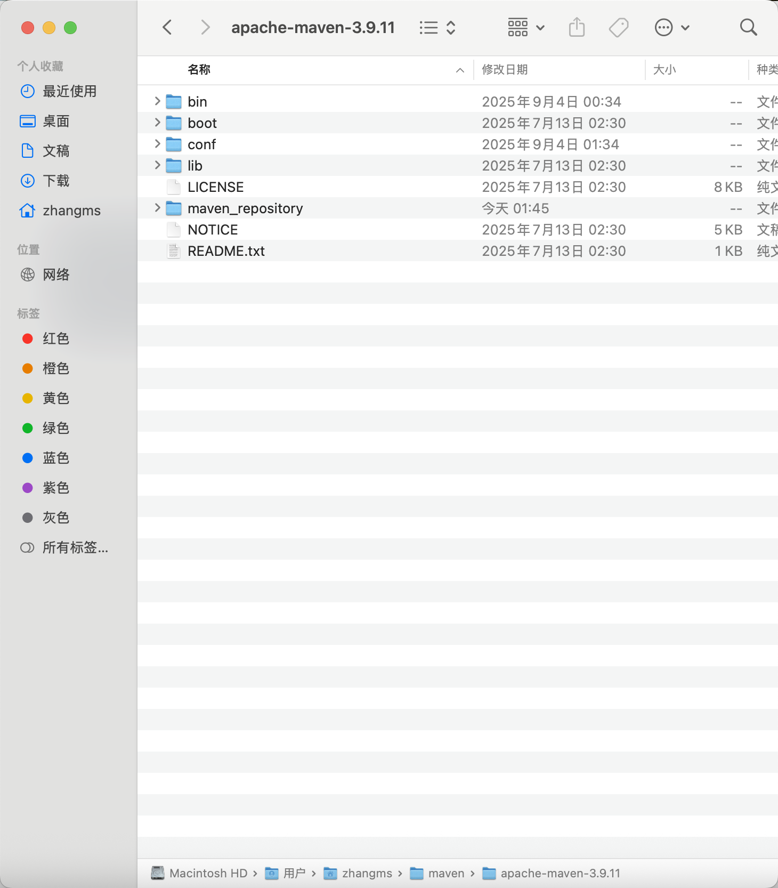The height and width of the screenshot is (888, 778).
Task: Select the README.txt file icon
Action: tap(174, 251)
